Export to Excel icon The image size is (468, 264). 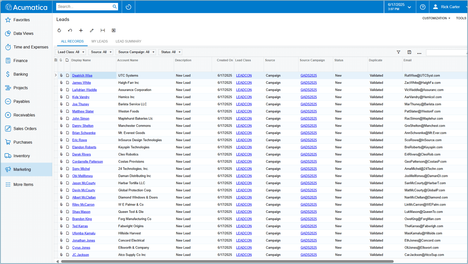pos(114,30)
